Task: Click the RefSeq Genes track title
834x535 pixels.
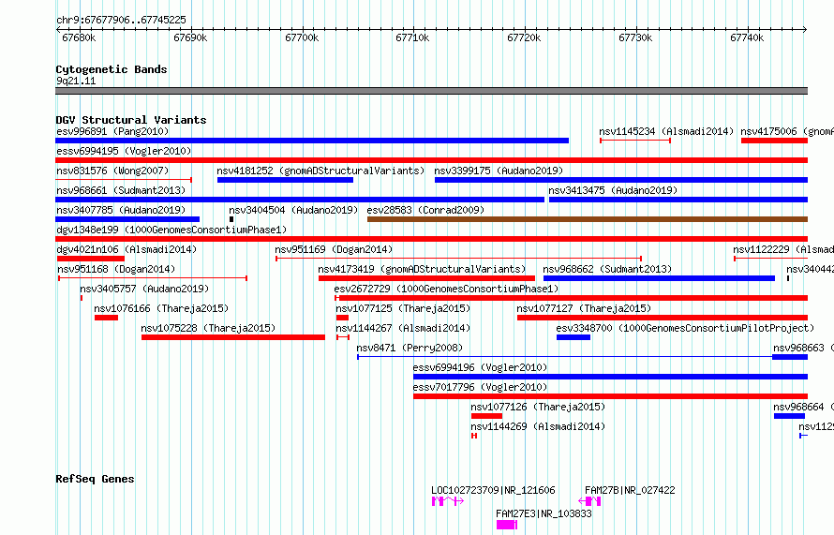Action: pyautogui.click(x=95, y=479)
